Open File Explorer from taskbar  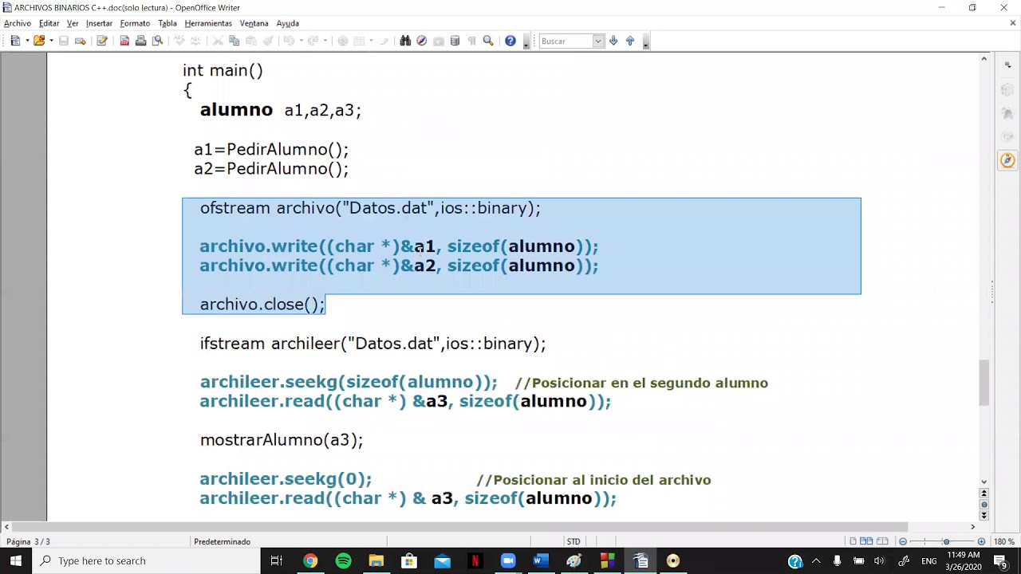click(376, 560)
